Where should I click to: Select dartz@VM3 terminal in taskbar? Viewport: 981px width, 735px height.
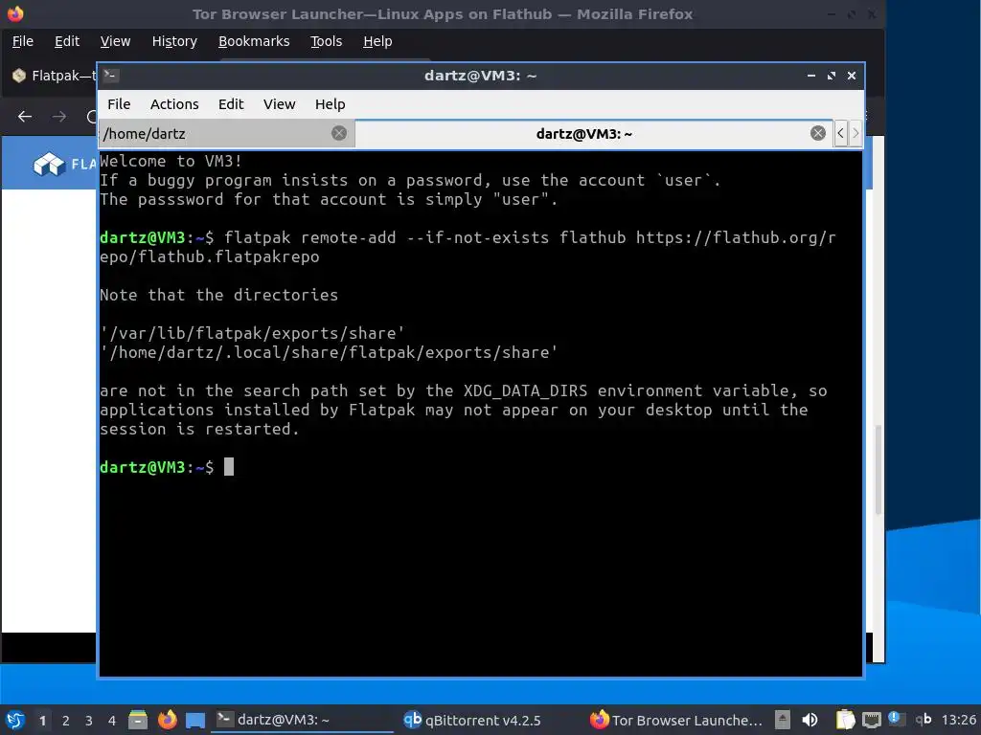tap(302, 720)
